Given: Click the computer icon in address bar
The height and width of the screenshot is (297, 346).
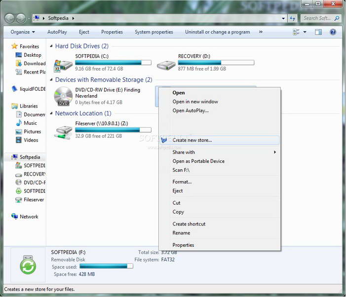Looking at the screenshot, I should pyautogui.click(x=37, y=18).
